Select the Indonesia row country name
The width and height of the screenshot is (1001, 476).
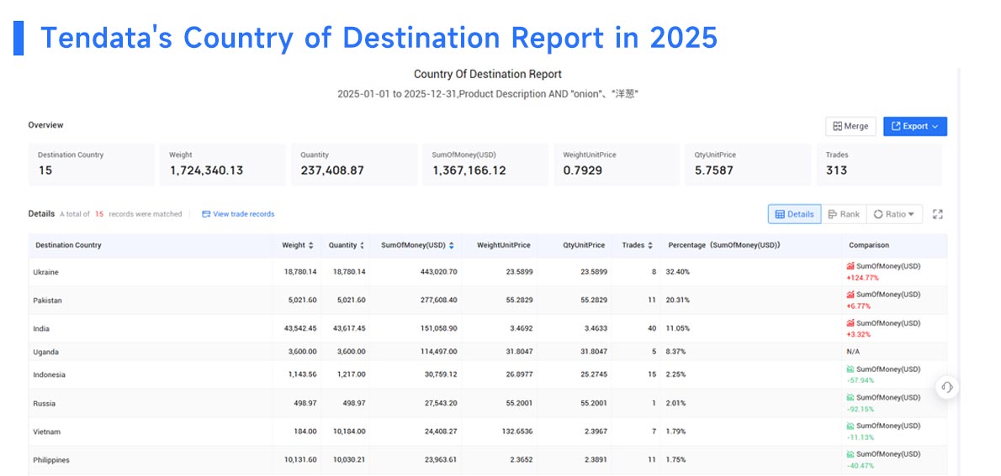tap(49, 374)
